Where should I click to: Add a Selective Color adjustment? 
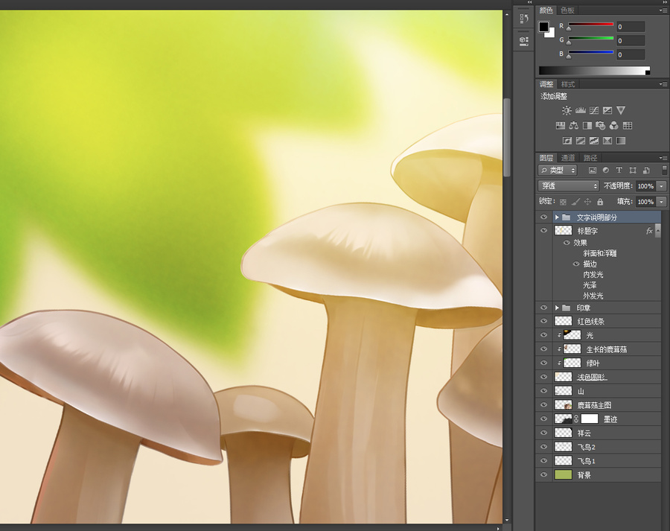(607, 141)
